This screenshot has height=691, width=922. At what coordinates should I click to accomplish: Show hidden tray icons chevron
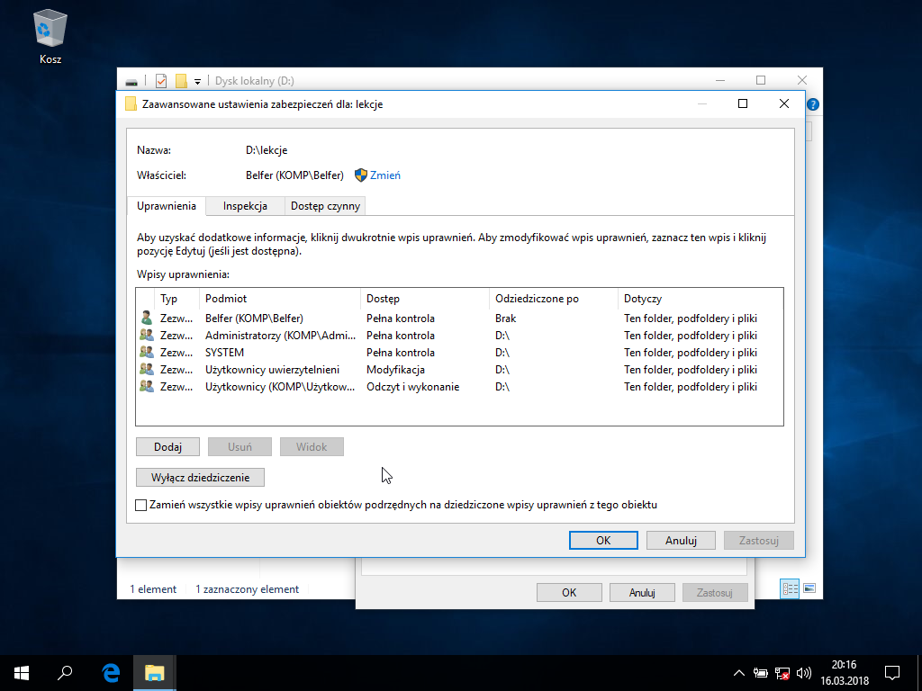(739, 673)
